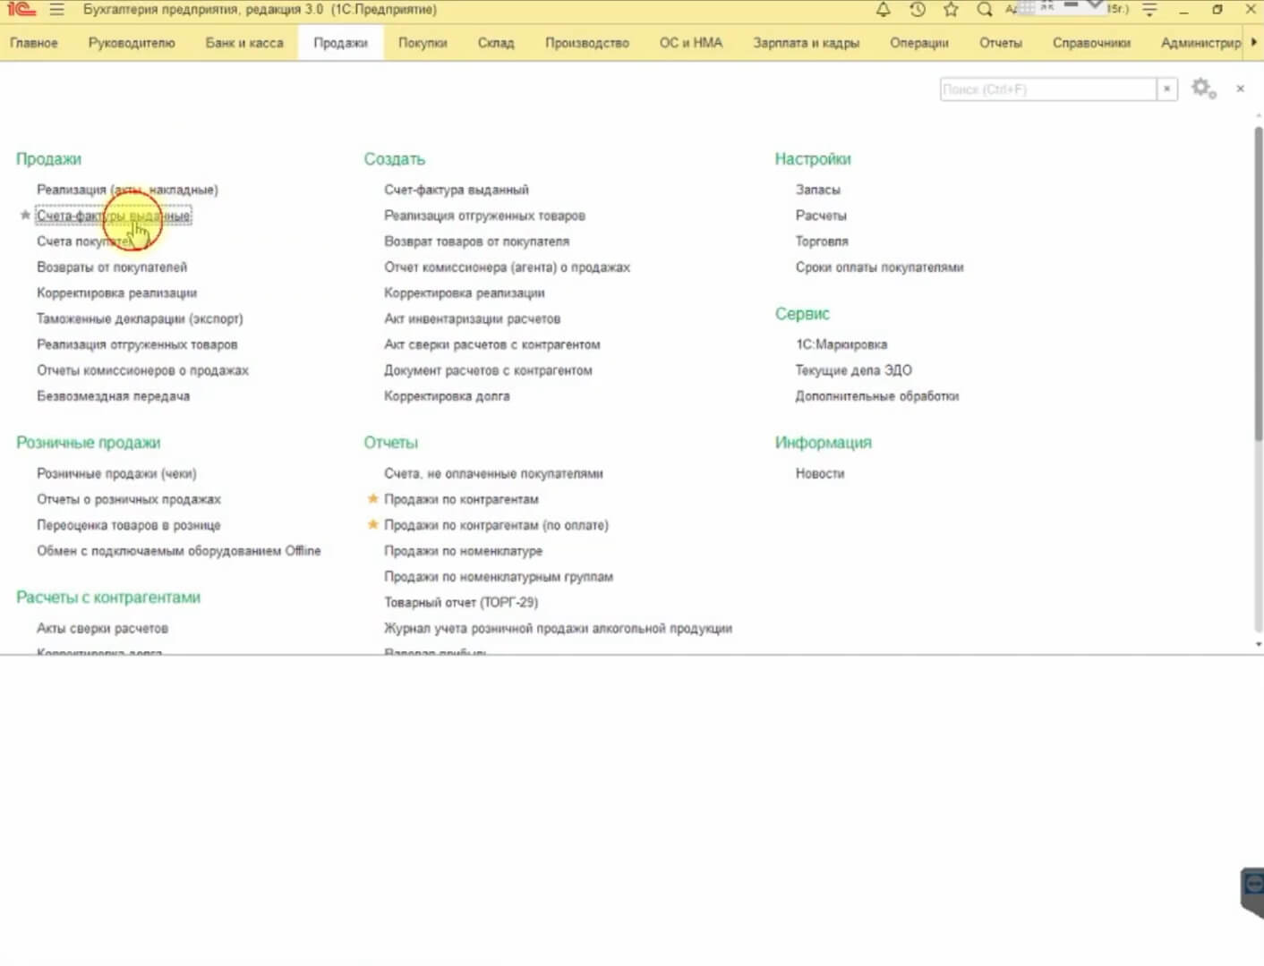Switch to the Склад section
The width and height of the screenshot is (1264, 966).
pos(496,43)
